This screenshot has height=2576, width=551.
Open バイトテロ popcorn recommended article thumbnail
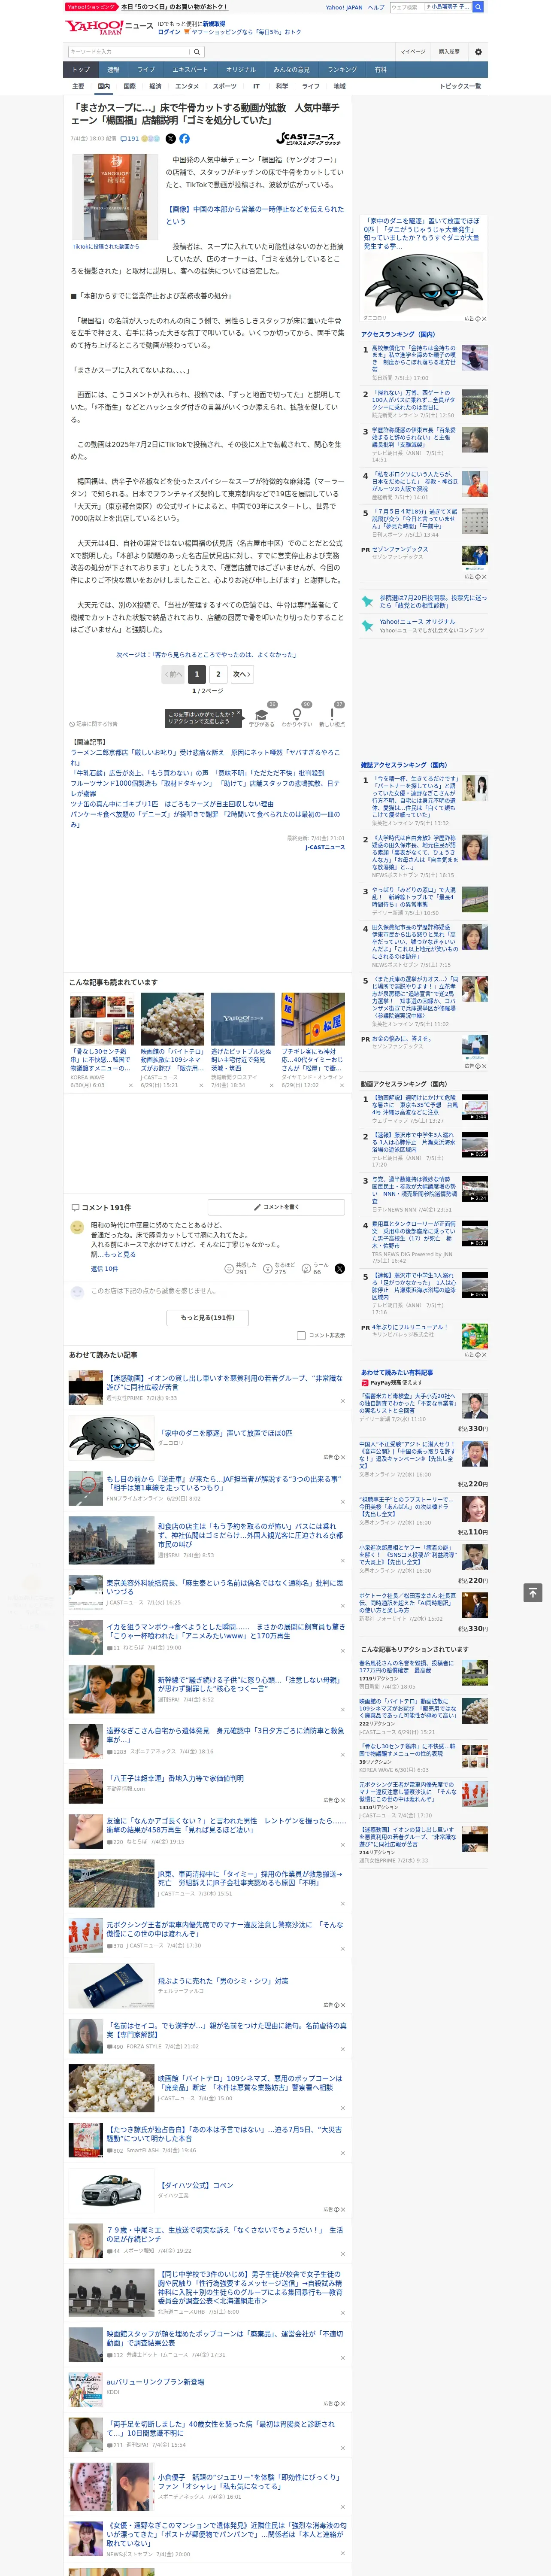point(172,1019)
